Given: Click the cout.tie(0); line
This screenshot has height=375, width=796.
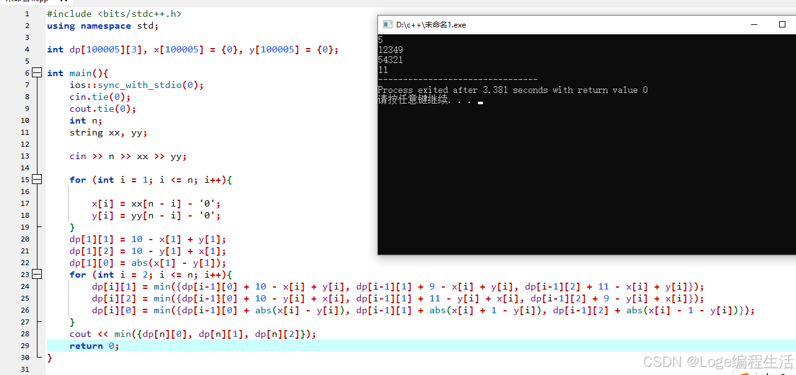Looking at the screenshot, I should 103,109.
